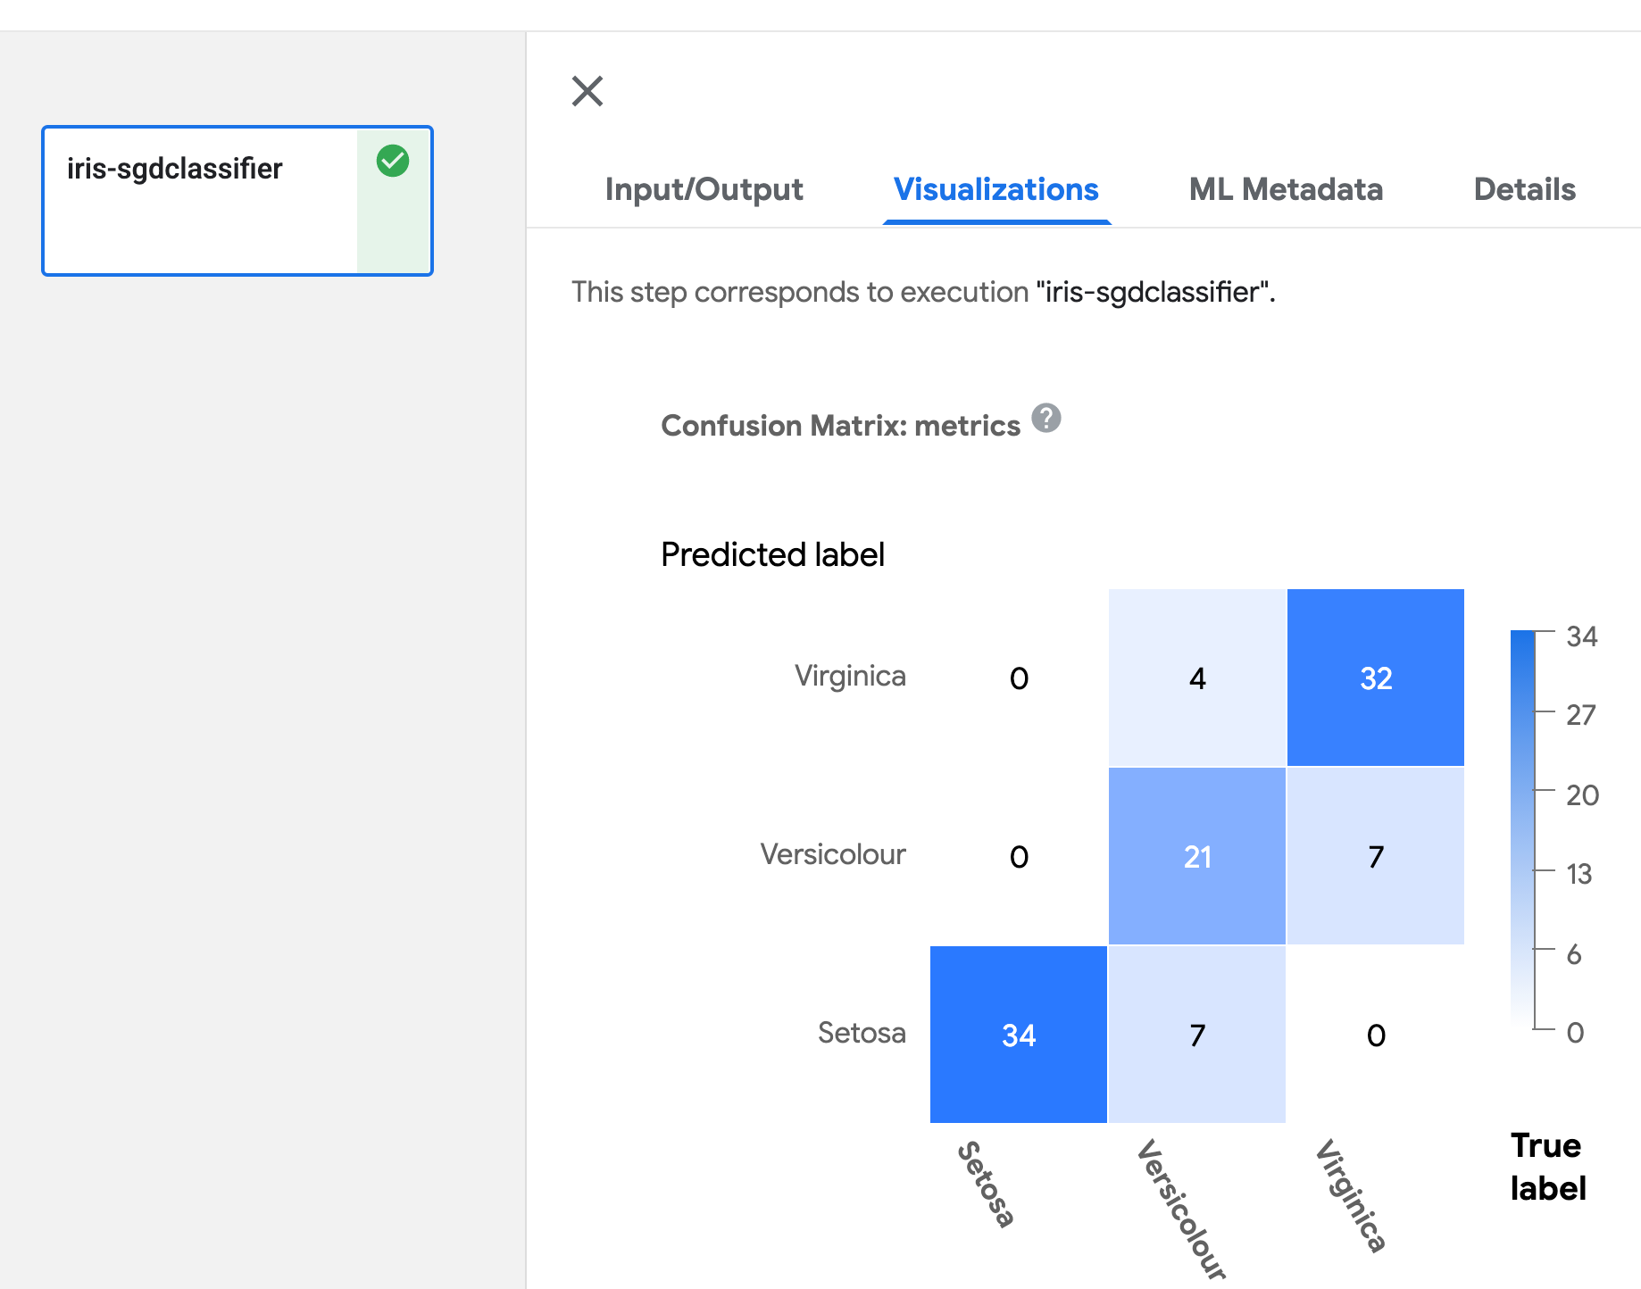
Task: Select the cell showing 7 under Versicolour
Action: (x=1197, y=1035)
